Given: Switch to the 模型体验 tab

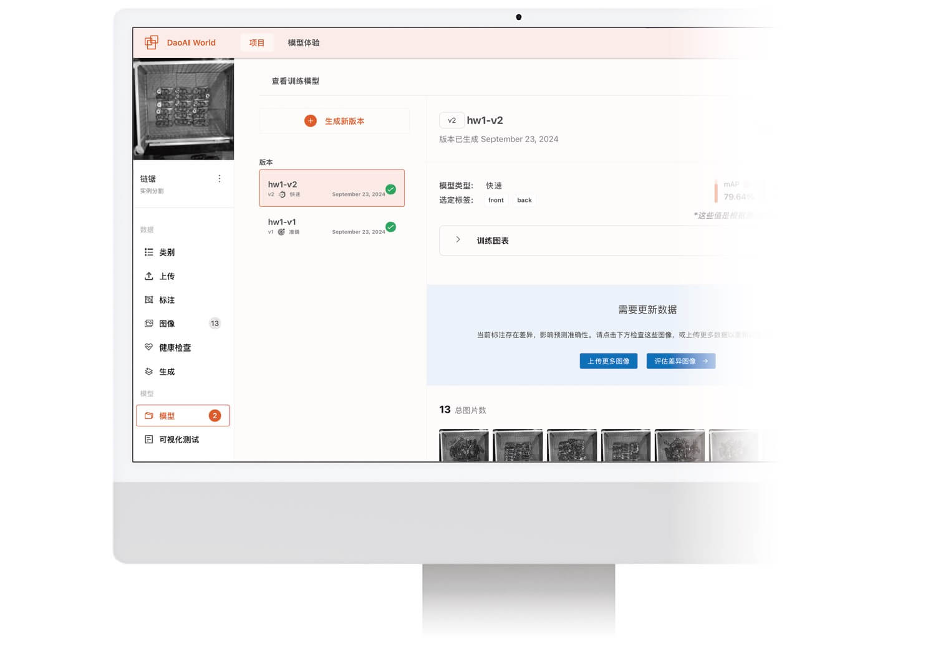Looking at the screenshot, I should pos(304,42).
